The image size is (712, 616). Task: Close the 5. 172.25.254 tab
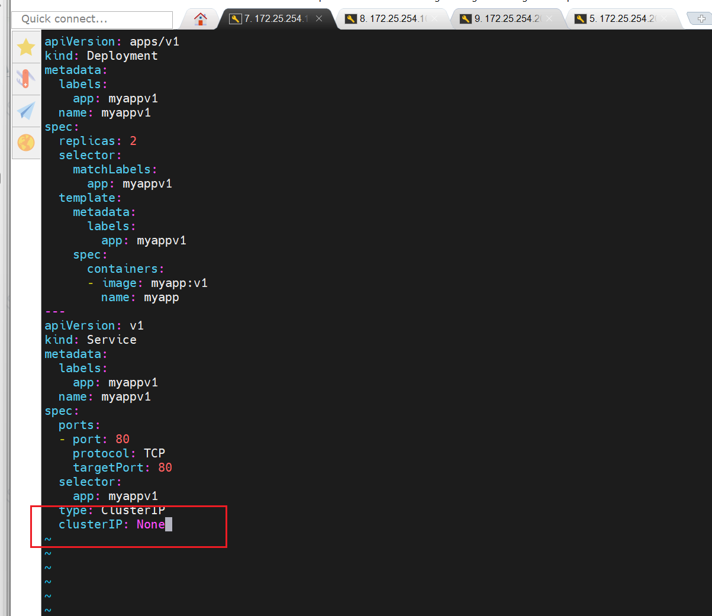(664, 18)
